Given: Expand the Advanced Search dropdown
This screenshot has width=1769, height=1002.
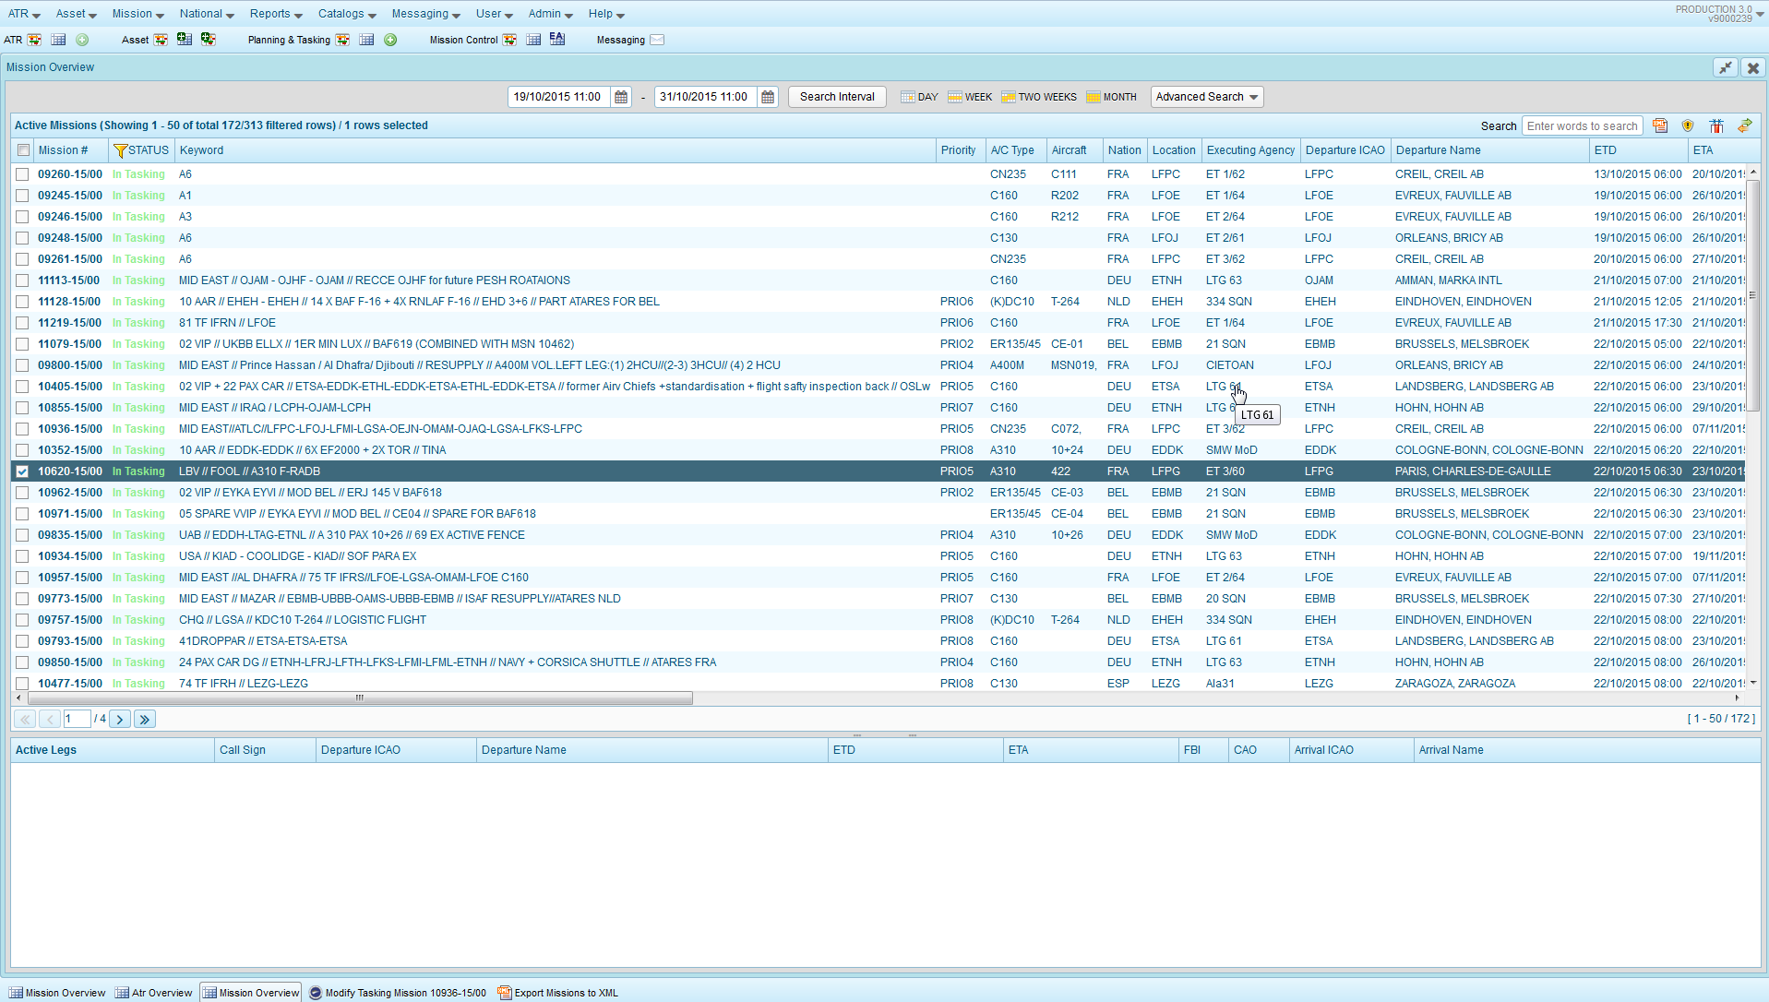Looking at the screenshot, I should (x=1206, y=97).
